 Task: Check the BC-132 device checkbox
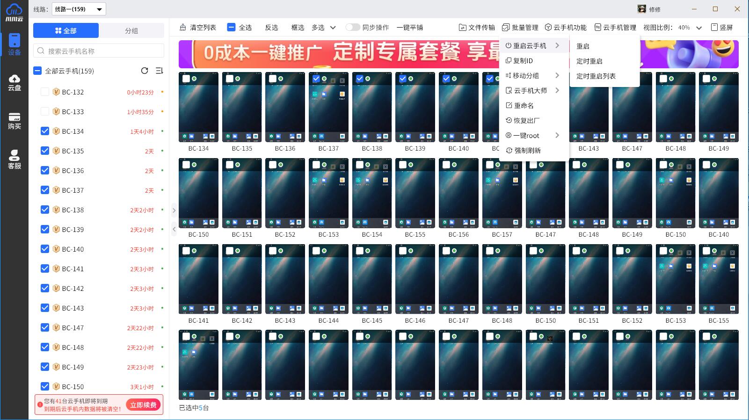(x=45, y=92)
